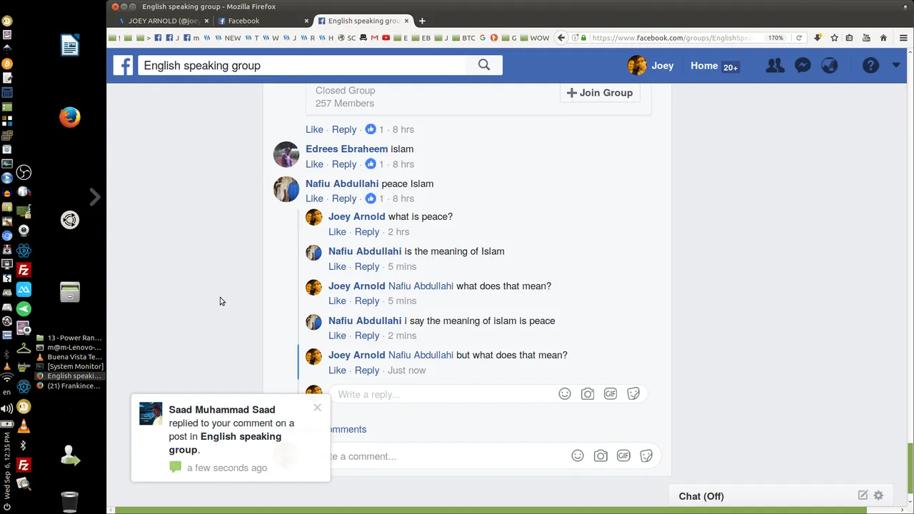This screenshot has height=514, width=914.
Task: Like Nafiu Abdullahi's peace Islam comment
Action: [314, 198]
